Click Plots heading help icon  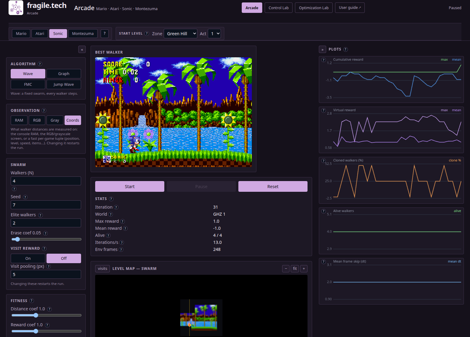(x=345, y=49)
